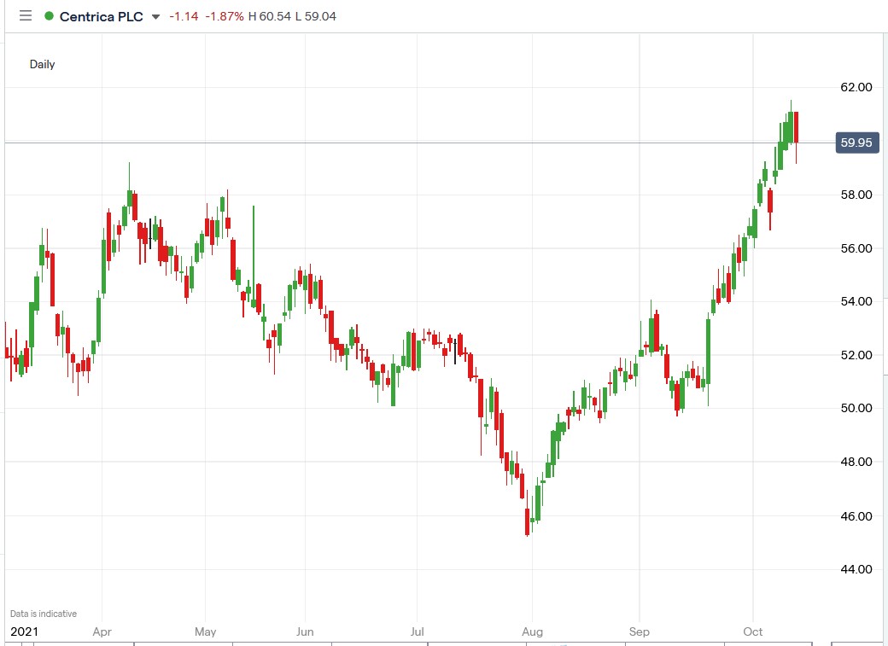Select the Aug label on the time axis

pyautogui.click(x=533, y=631)
